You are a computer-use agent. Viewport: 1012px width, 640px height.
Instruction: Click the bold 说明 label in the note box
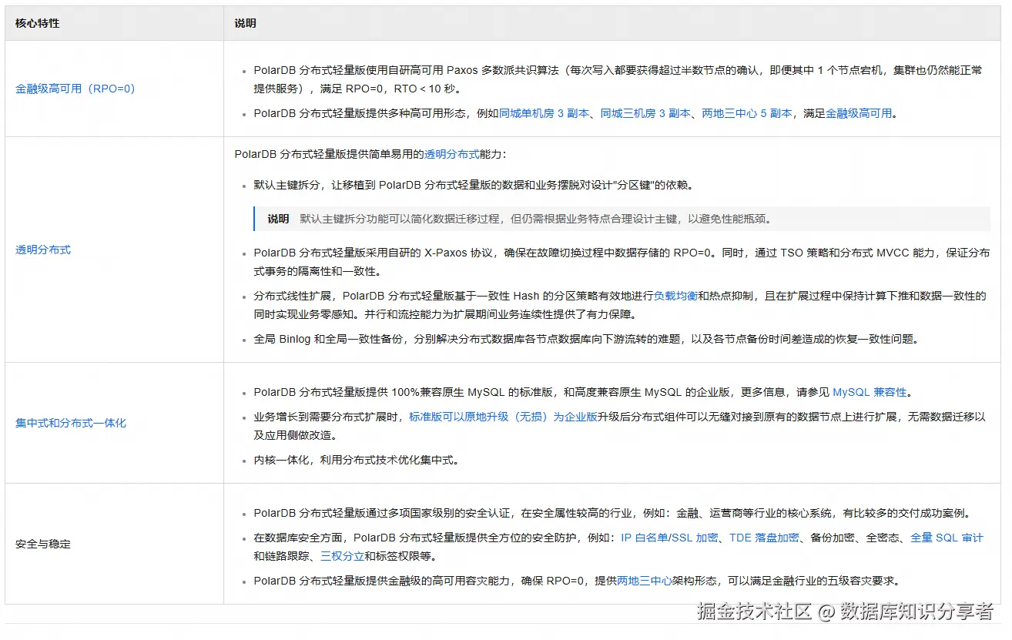coord(278,219)
